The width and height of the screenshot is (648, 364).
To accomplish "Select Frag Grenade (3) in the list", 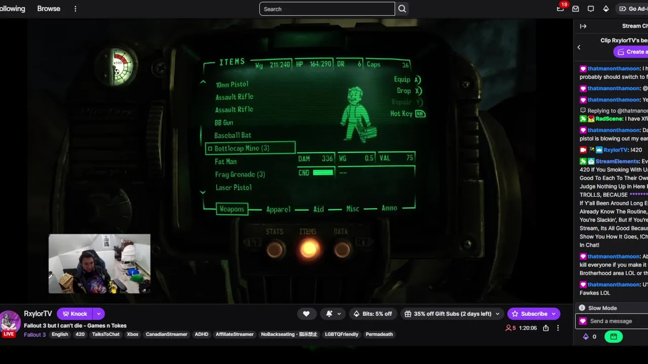I will click(x=240, y=174).
